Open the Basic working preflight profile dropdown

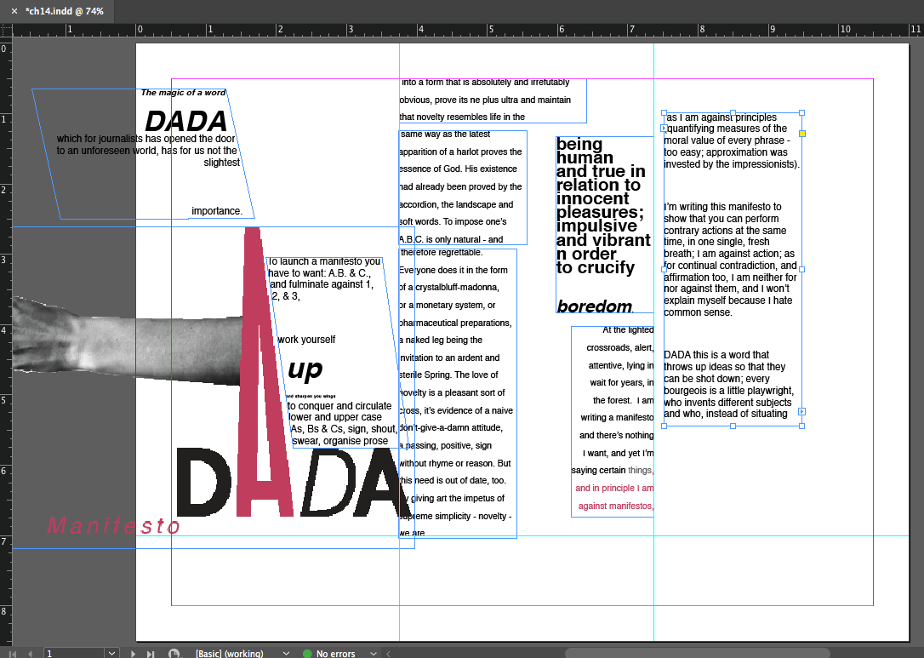pos(285,653)
